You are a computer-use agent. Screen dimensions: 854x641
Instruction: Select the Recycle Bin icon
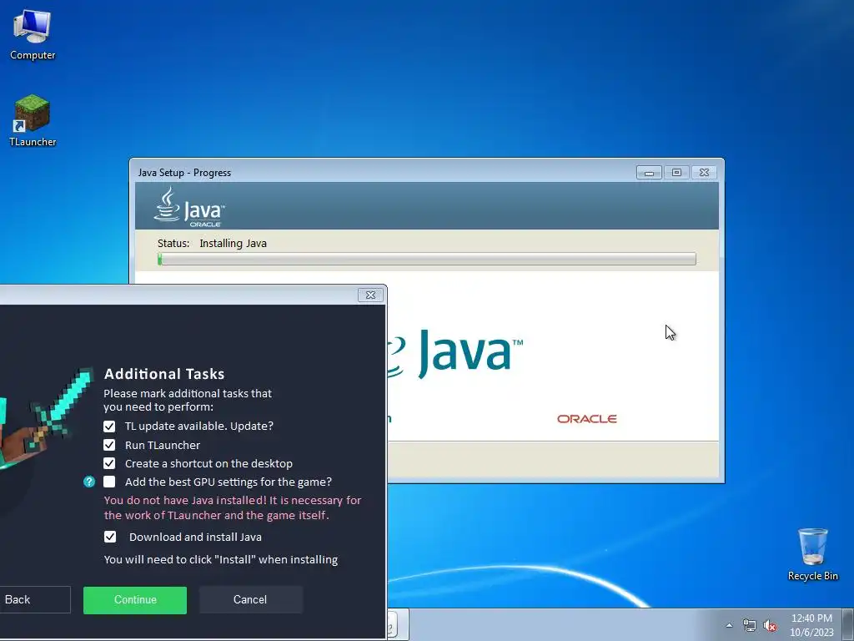[x=812, y=554]
